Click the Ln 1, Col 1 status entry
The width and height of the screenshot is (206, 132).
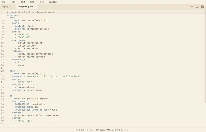[81, 130]
